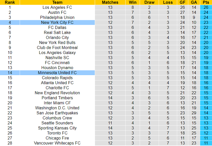Click Austin FC team name
The width and height of the screenshot is (212, 146).
pos(57,12)
